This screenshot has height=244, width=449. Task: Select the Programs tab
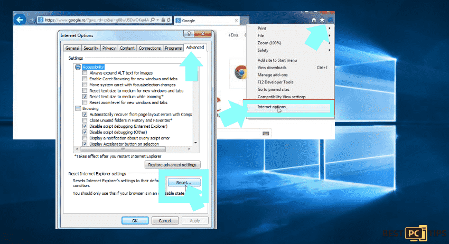(173, 48)
